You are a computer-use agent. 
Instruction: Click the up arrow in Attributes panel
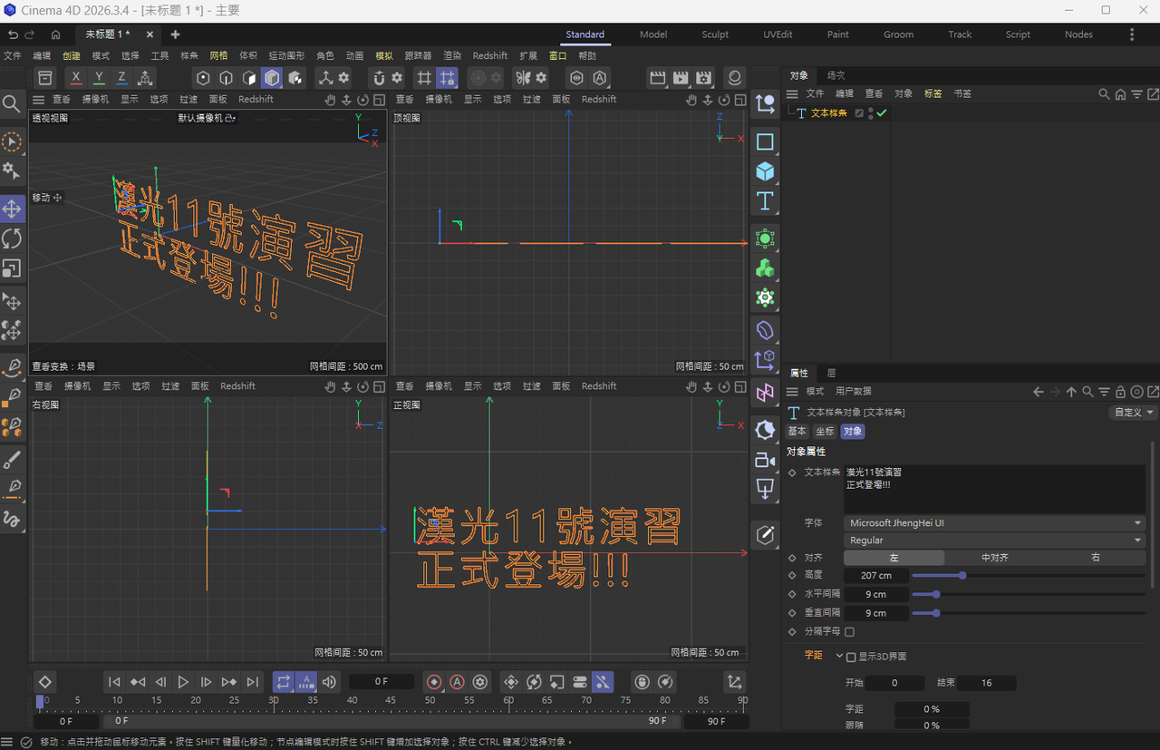(x=1071, y=392)
